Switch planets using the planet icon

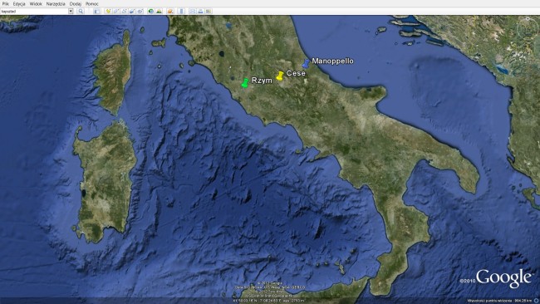(170, 12)
